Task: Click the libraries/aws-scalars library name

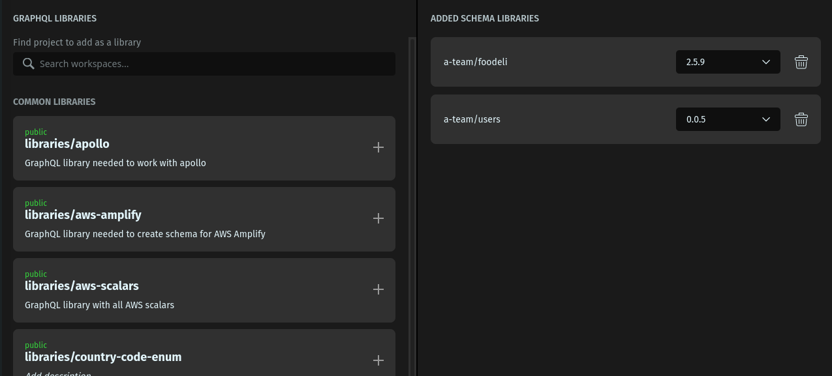Action: (x=82, y=286)
